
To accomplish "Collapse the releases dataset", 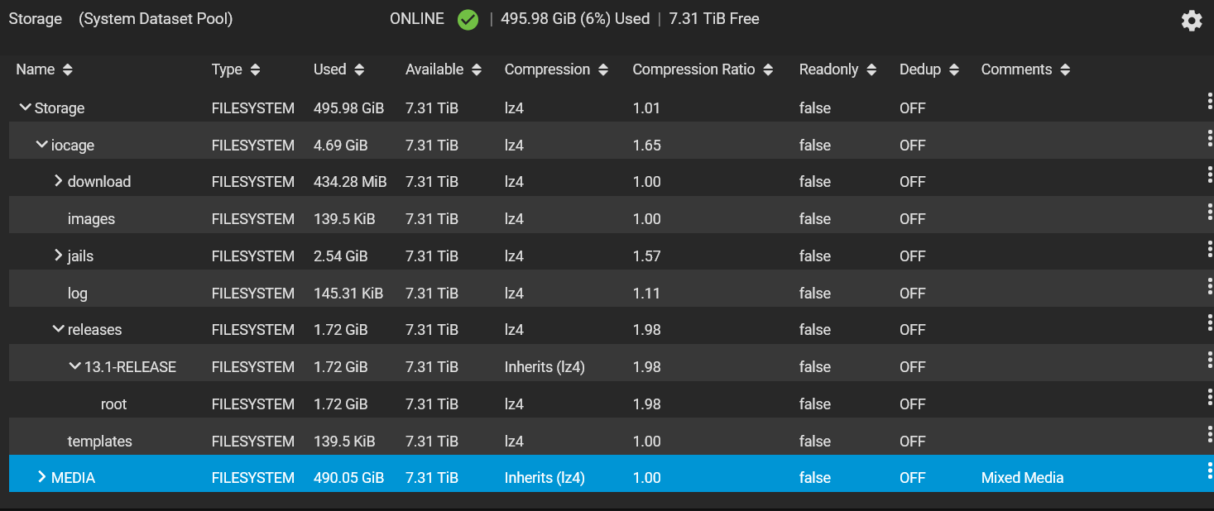I will 58,329.
